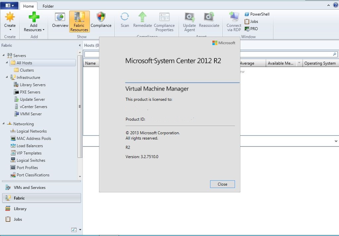Open the Library workspace
Viewport: 339px width, 236px height.
pyautogui.click(x=41, y=209)
